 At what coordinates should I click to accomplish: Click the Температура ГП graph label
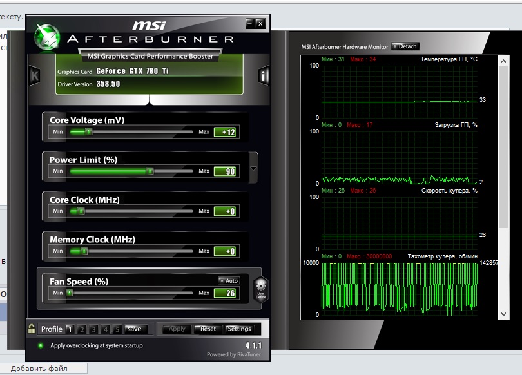449,59
